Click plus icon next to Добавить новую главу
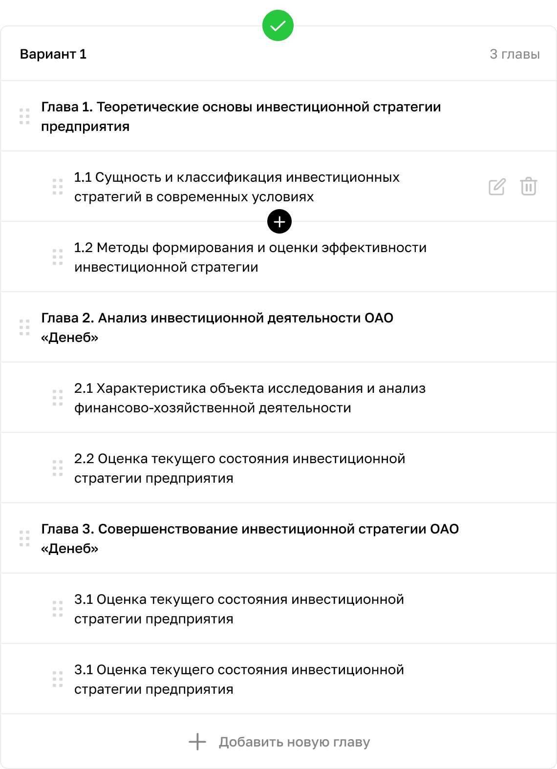 [x=197, y=742]
